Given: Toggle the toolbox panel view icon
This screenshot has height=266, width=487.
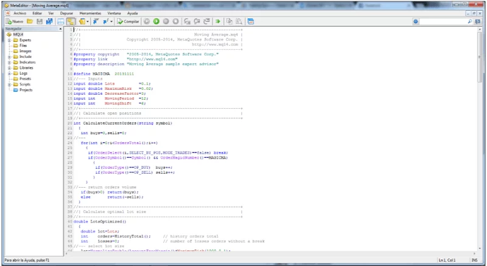Looking at the screenshot, I should pyautogui.click(x=61, y=21).
